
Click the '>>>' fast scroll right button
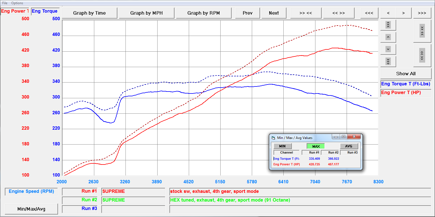pyautogui.click(x=422, y=13)
